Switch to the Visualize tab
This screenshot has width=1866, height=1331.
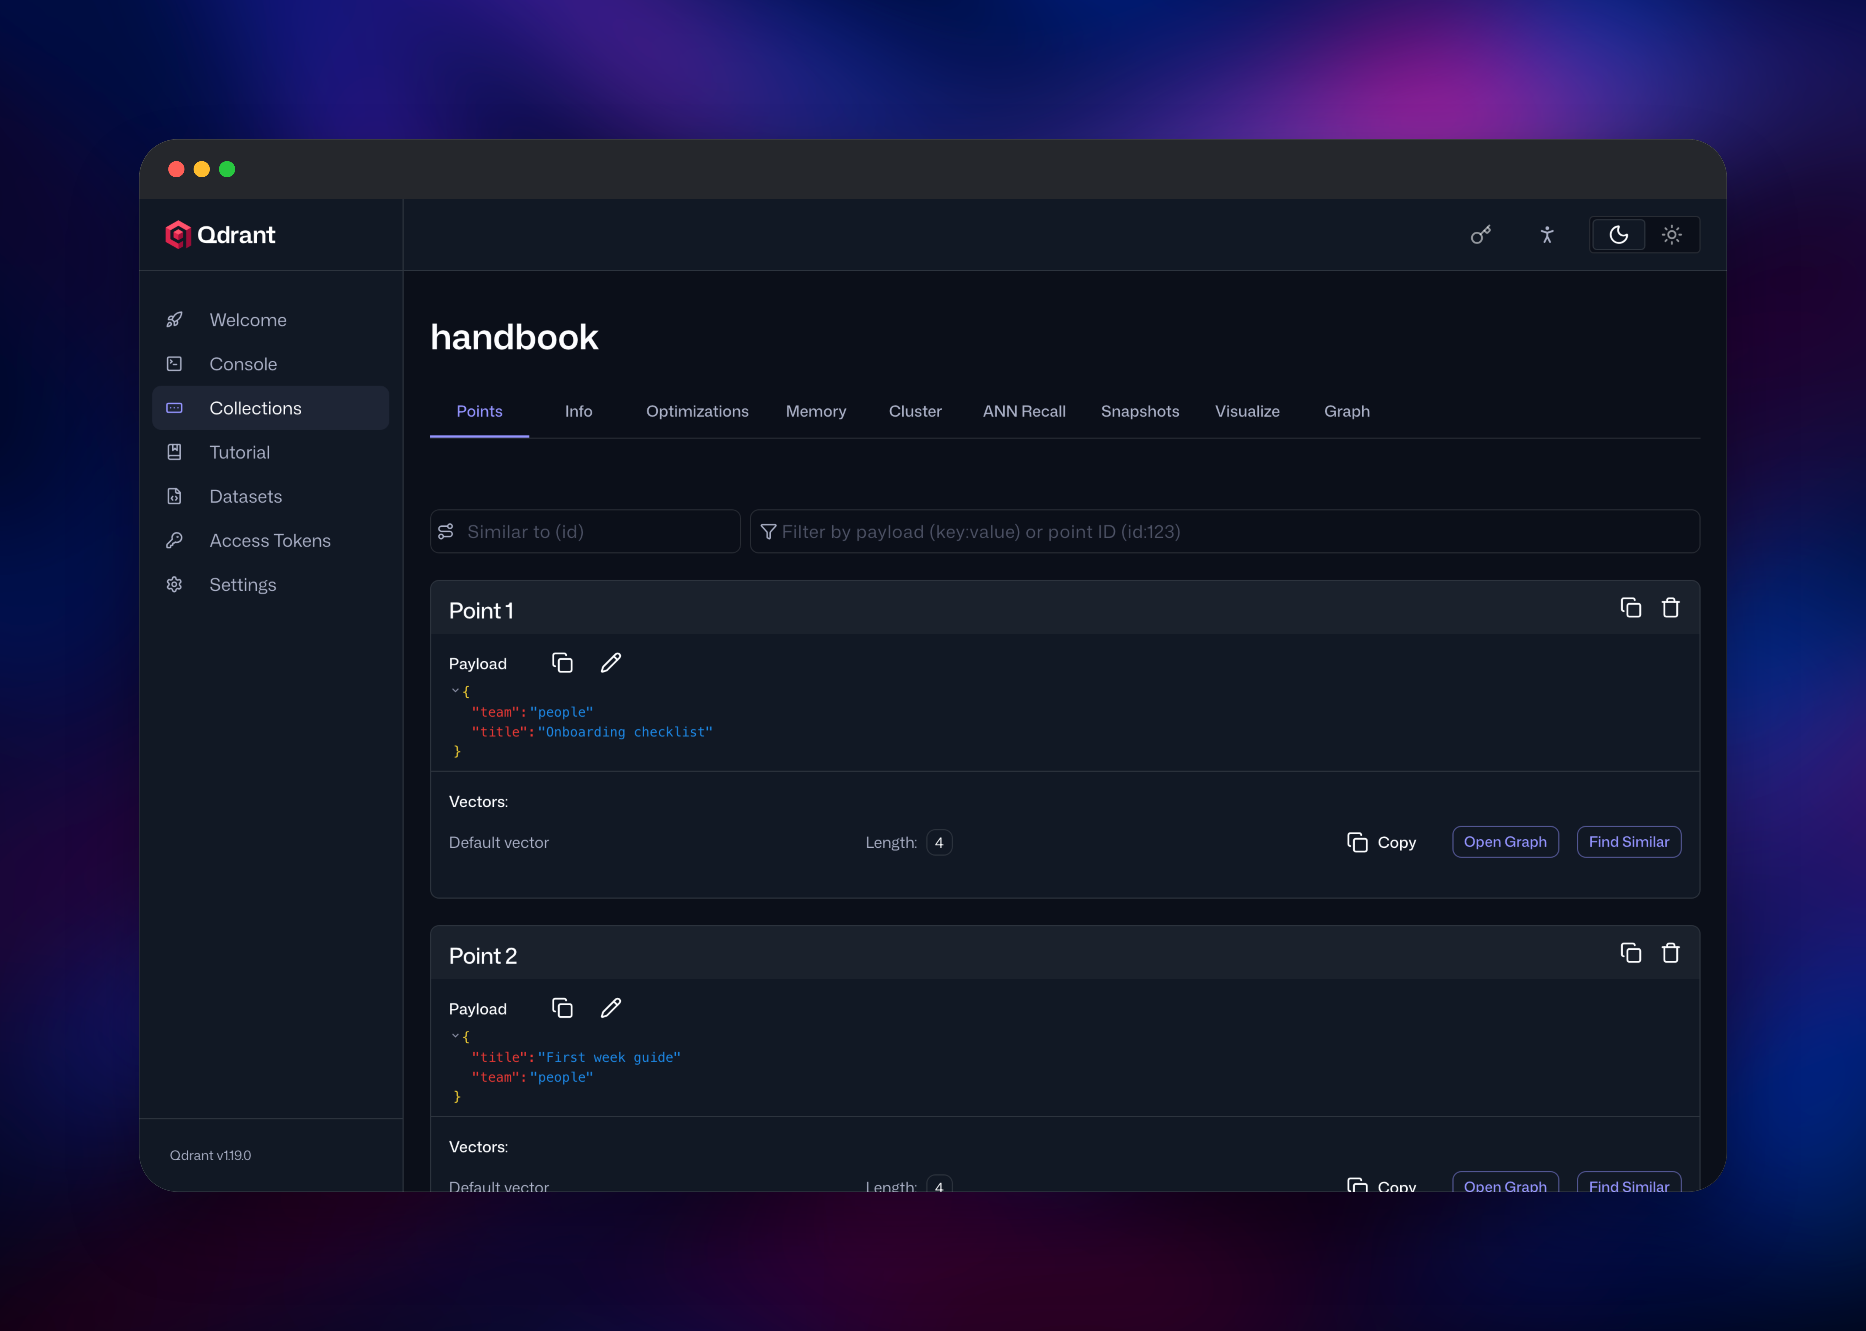coord(1247,411)
